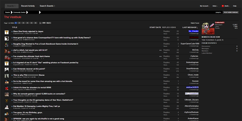Open the Help link in top bar
Viewport: 242px width, 121px height.
tap(235, 6)
